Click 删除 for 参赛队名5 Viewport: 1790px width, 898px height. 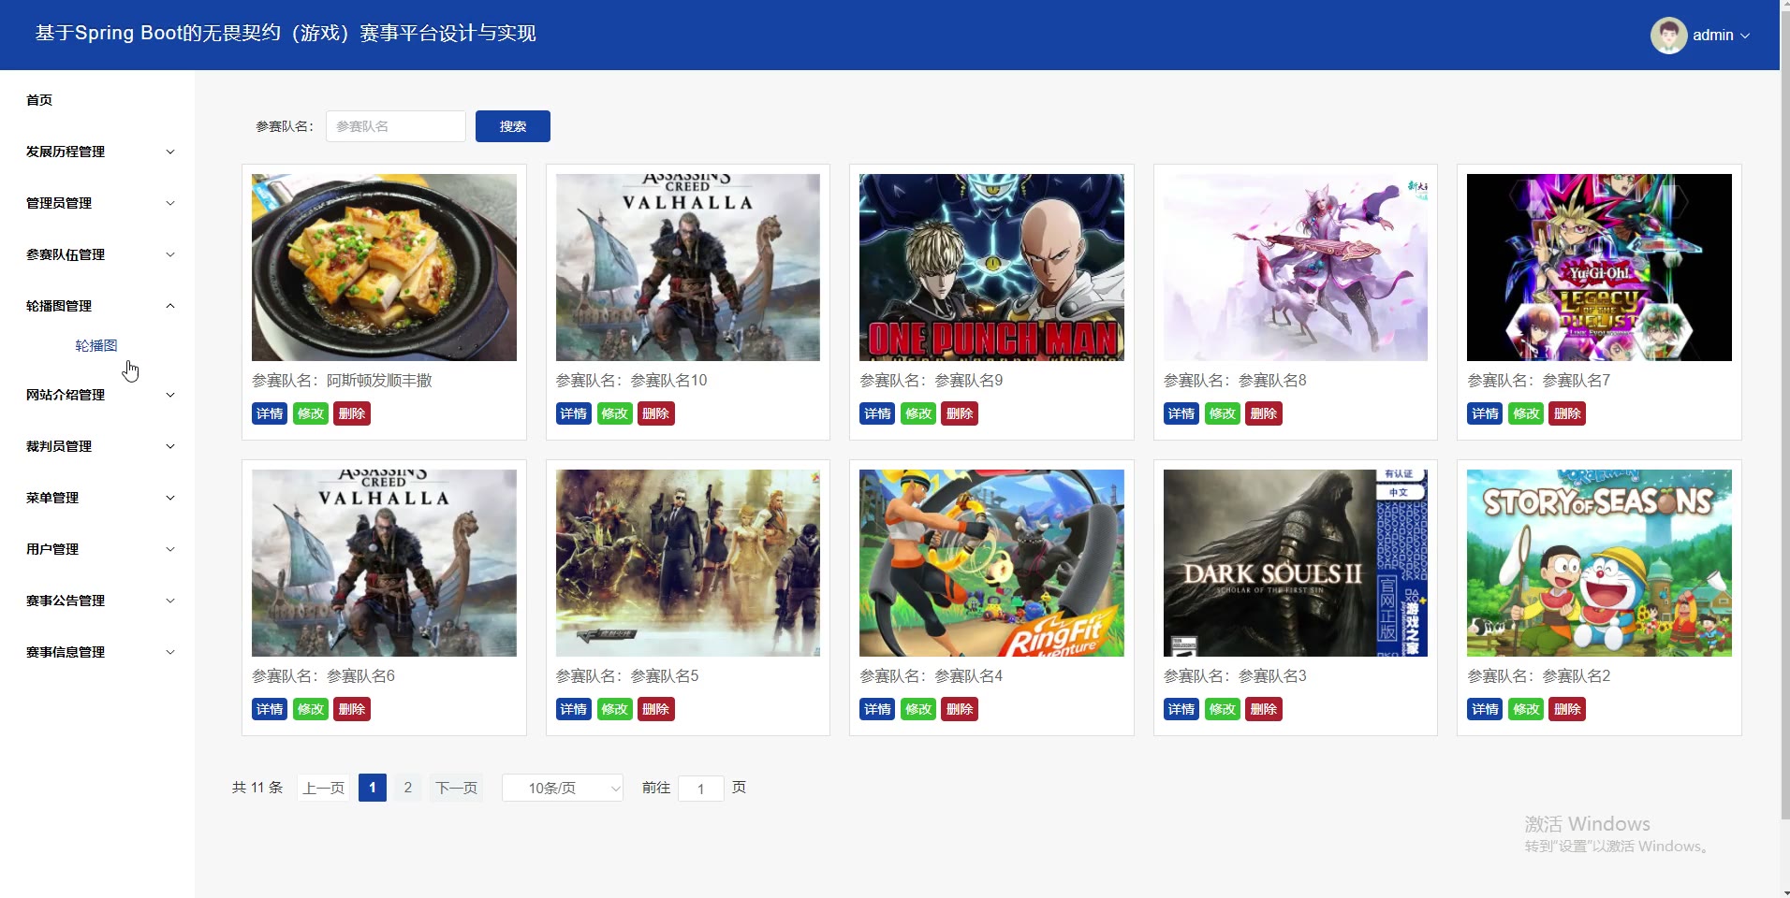pos(656,709)
